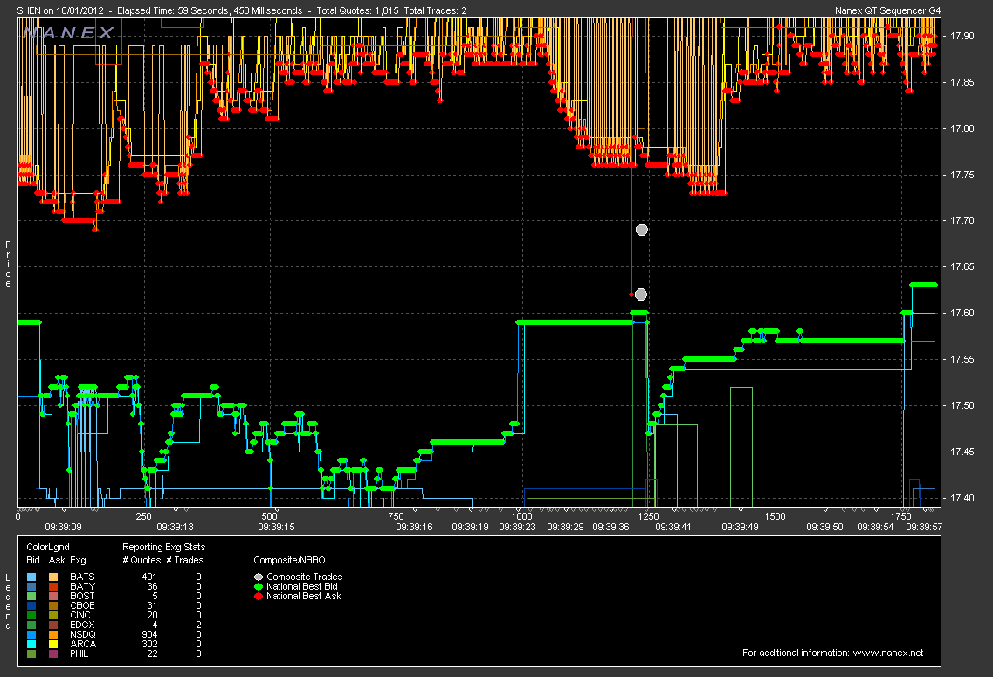Open the www.nanex.net additional information link
The width and height of the screenshot is (993, 677).
(888, 653)
